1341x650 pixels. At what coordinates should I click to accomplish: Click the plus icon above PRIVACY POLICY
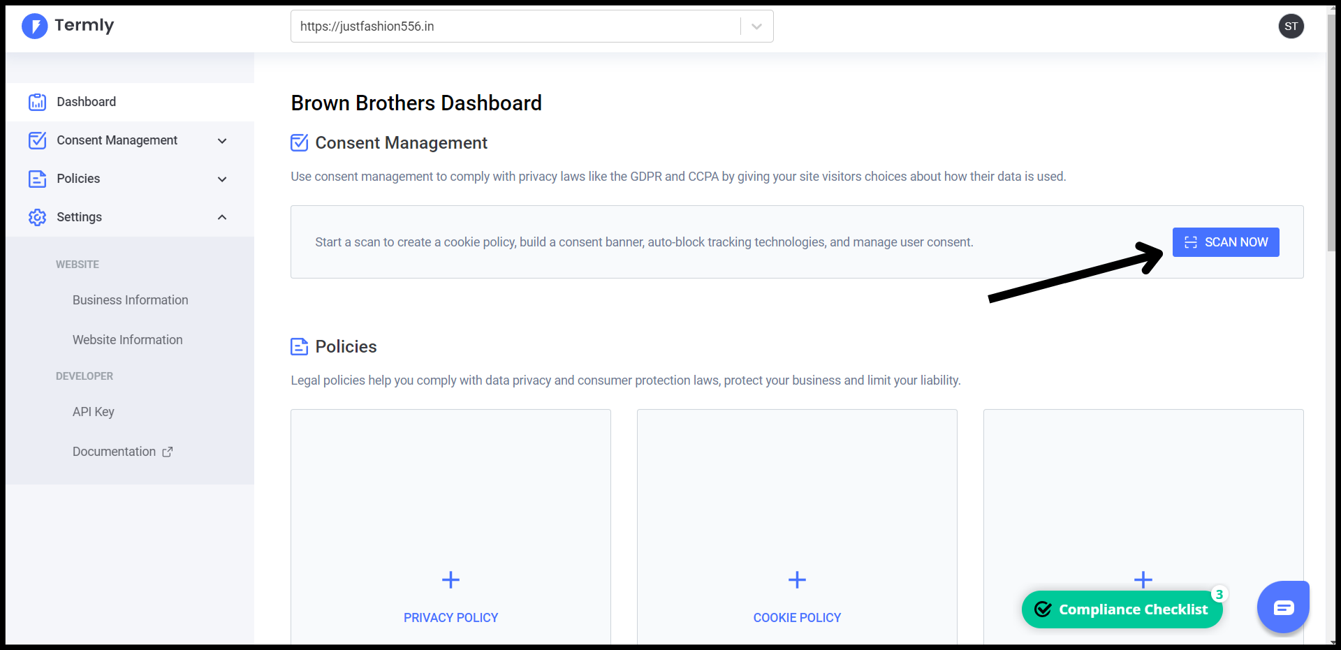[x=450, y=579]
